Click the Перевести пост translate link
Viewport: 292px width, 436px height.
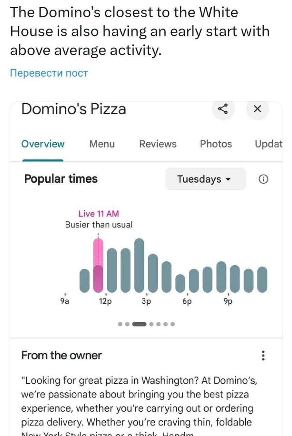(49, 73)
